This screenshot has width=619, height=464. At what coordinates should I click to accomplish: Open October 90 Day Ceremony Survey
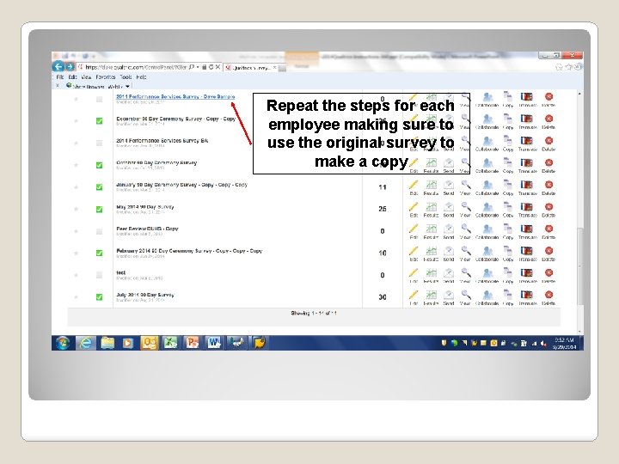point(156,162)
